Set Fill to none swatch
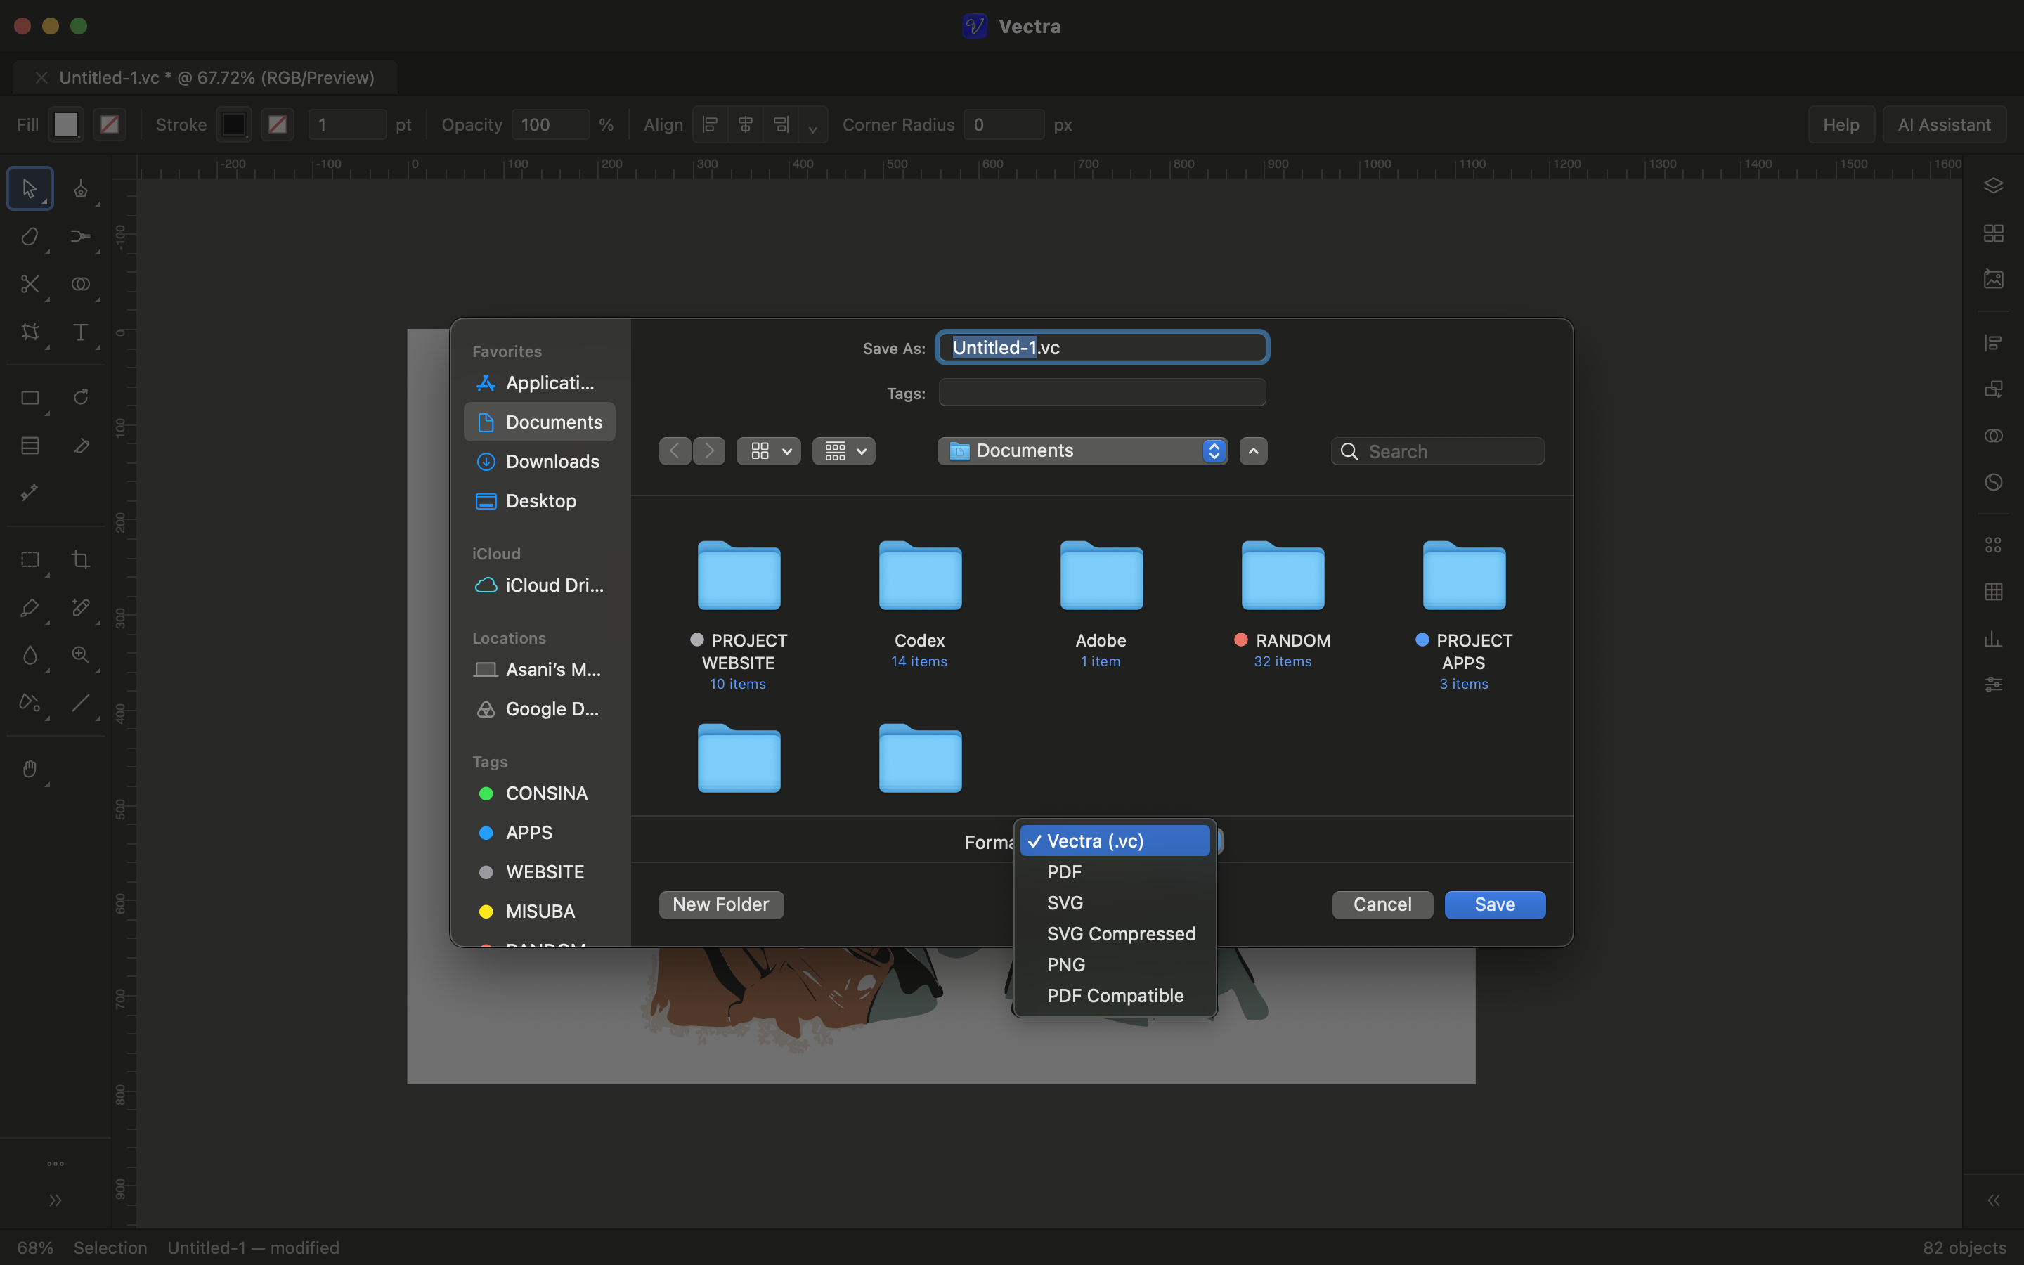This screenshot has width=2024, height=1265. pos(110,124)
